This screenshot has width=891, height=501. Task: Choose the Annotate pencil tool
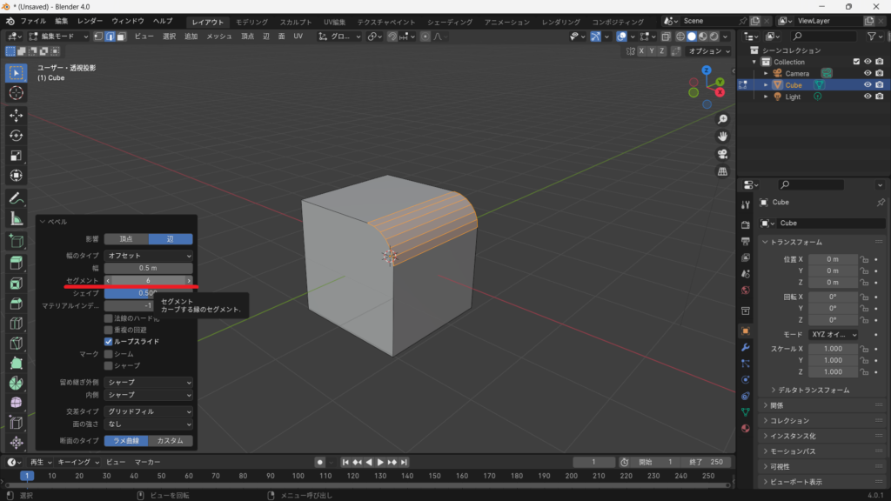click(x=16, y=197)
